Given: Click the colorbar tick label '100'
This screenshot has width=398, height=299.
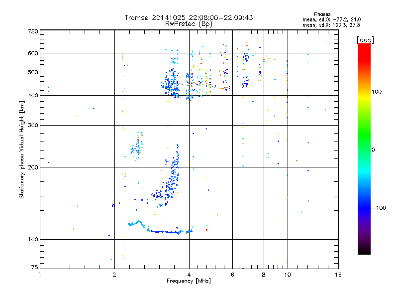Looking at the screenshot, I should pos(377,92).
